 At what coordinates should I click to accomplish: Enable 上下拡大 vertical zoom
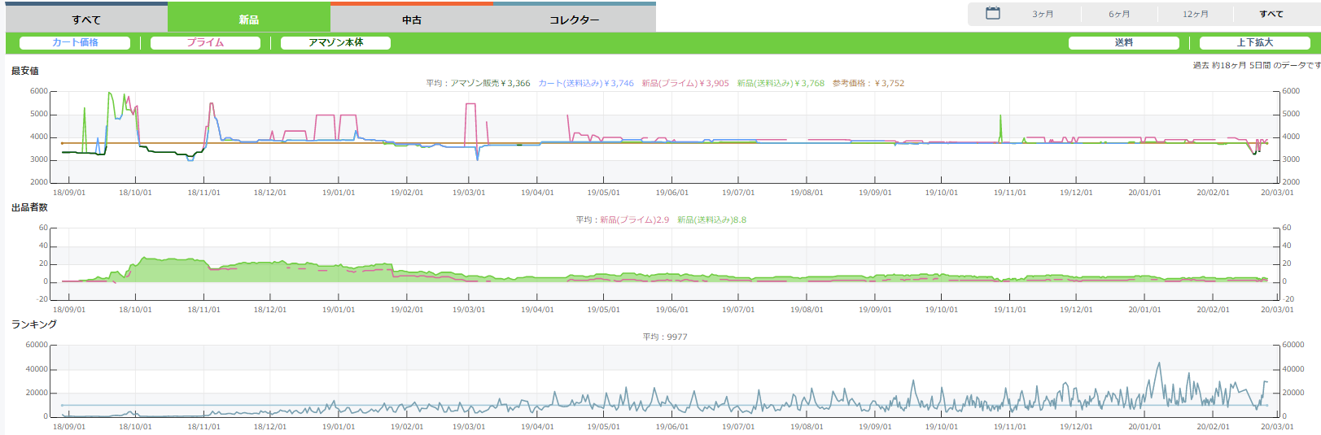coord(1254,43)
